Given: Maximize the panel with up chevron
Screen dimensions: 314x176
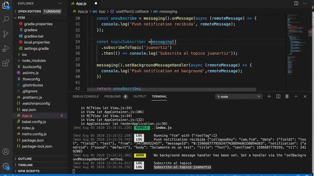Looking at the screenshot, I should point(296,97).
